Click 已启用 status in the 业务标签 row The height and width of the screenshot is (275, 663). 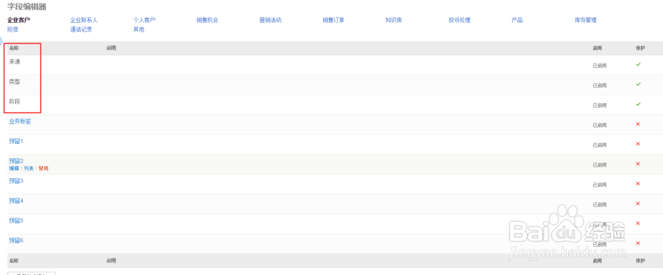pyautogui.click(x=599, y=125)
